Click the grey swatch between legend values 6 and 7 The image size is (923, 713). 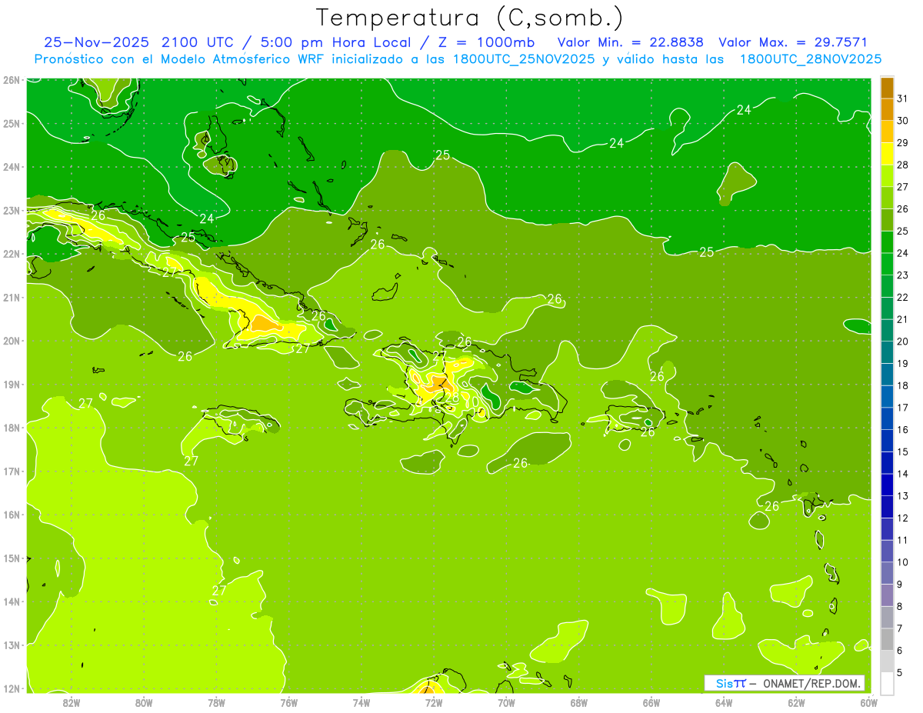pyautogui.click(x=887, y=639)
